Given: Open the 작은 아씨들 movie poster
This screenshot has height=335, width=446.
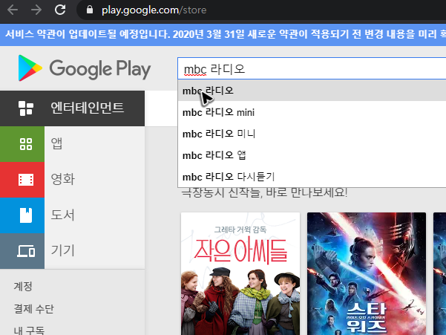Looking at the screenshot, I should coord(240,273).
